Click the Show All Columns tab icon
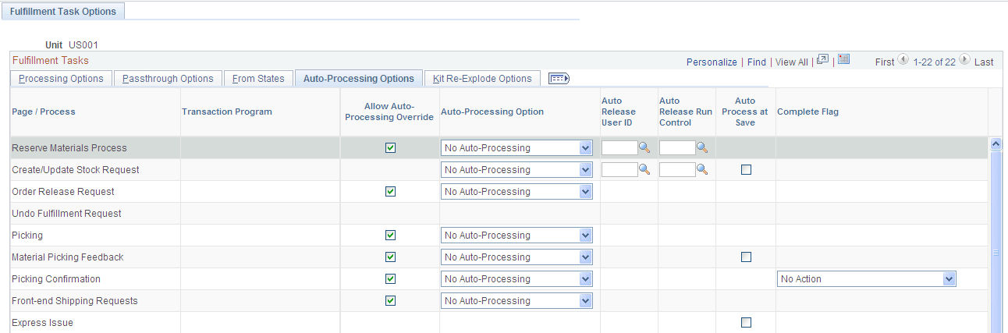The width and height of the screenshot is (1008, 333). 559,78
